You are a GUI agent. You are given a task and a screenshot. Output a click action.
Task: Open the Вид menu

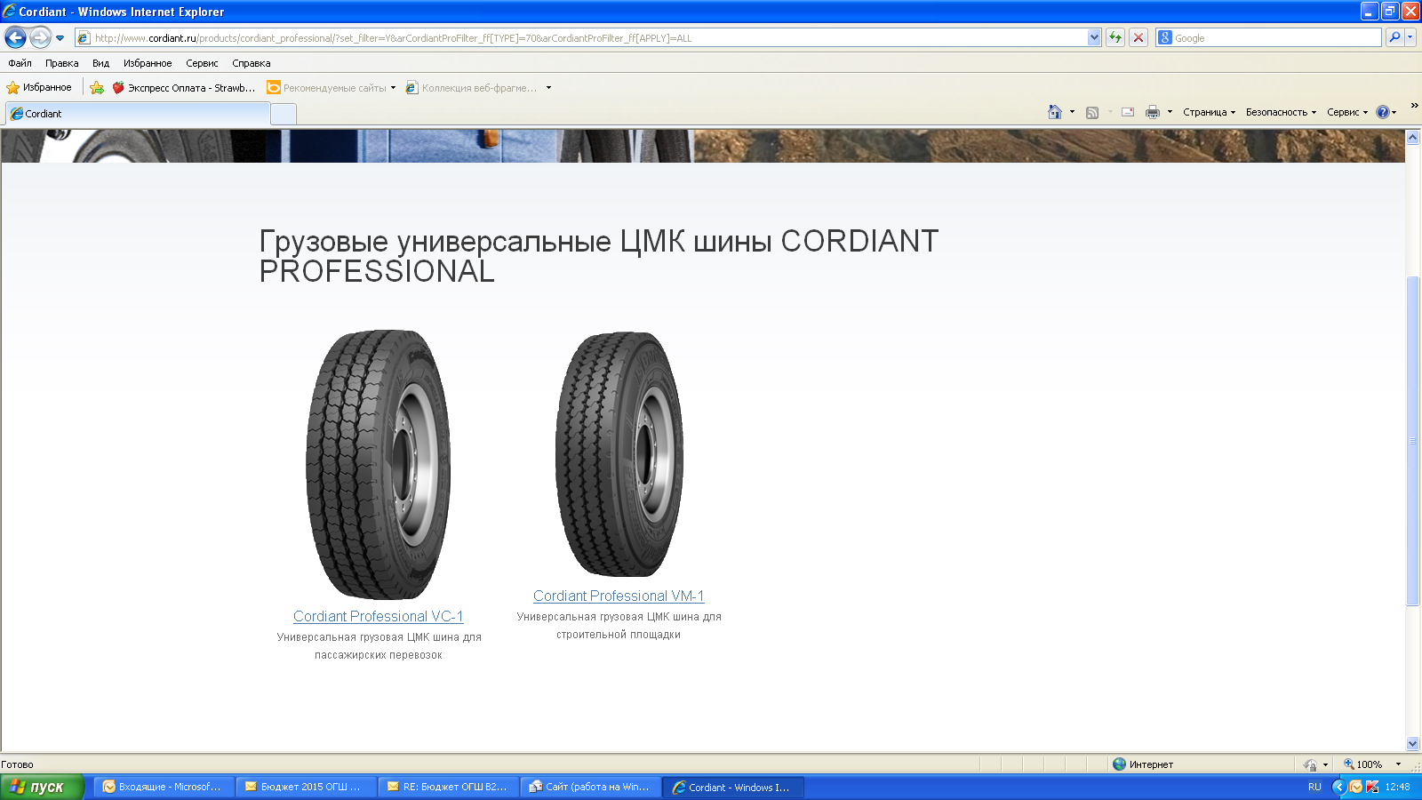click(100, 63)
